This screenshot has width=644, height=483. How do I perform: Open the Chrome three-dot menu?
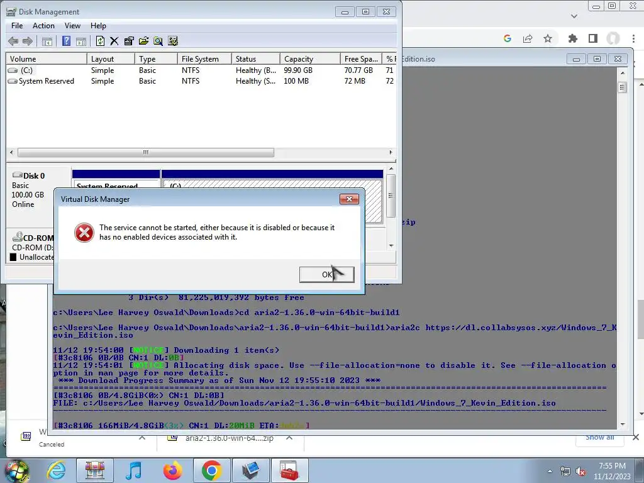pos(634,38)
